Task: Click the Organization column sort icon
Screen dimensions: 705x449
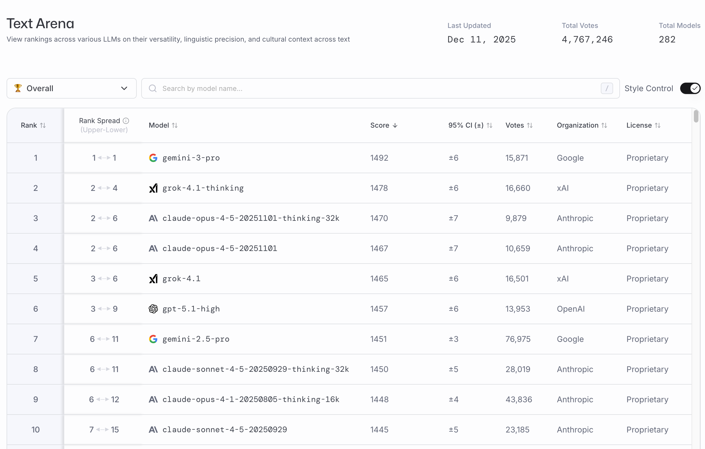Action: pos(604,125)
